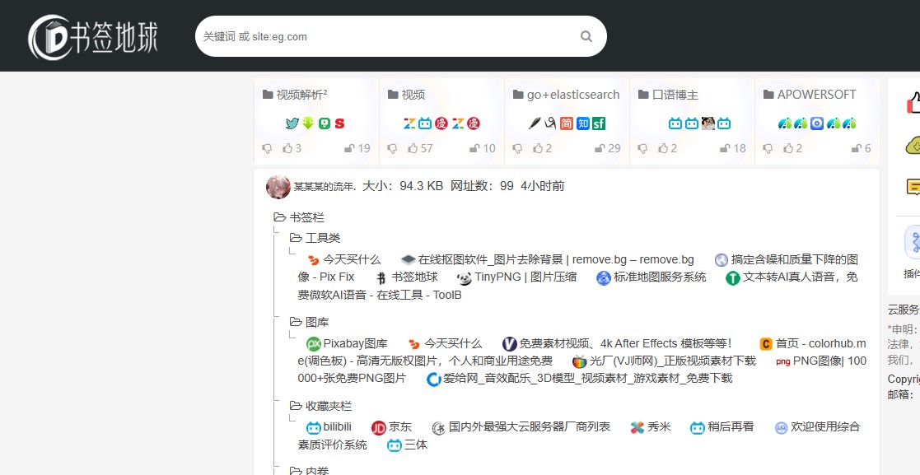Select the 京东 JD icon
The image size is (920, 475).
379,426
